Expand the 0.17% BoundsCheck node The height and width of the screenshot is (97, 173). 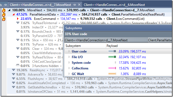pos(18,31)
